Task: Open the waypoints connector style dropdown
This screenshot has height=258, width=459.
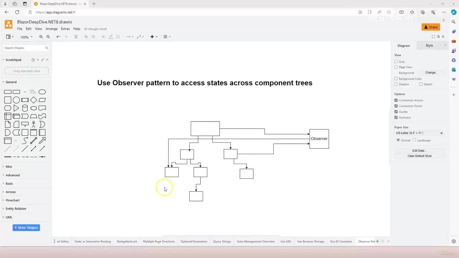Action: [x=140, y=37]
